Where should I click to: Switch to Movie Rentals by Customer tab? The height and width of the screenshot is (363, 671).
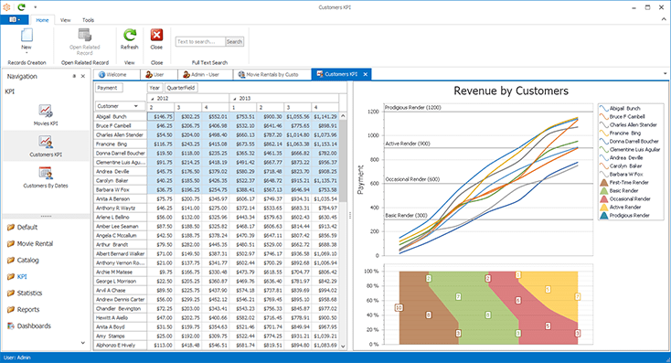coord(272,74)
